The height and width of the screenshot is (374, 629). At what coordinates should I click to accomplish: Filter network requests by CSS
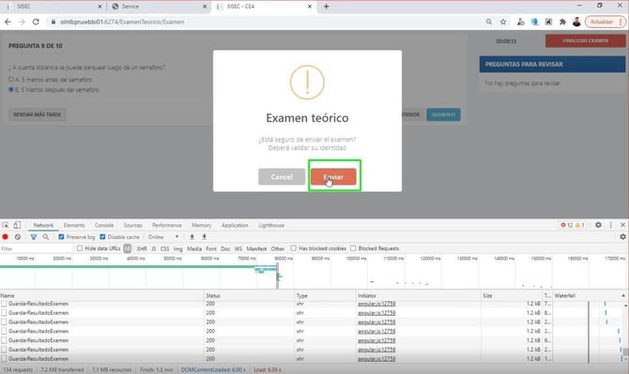(x=164, y=248)
